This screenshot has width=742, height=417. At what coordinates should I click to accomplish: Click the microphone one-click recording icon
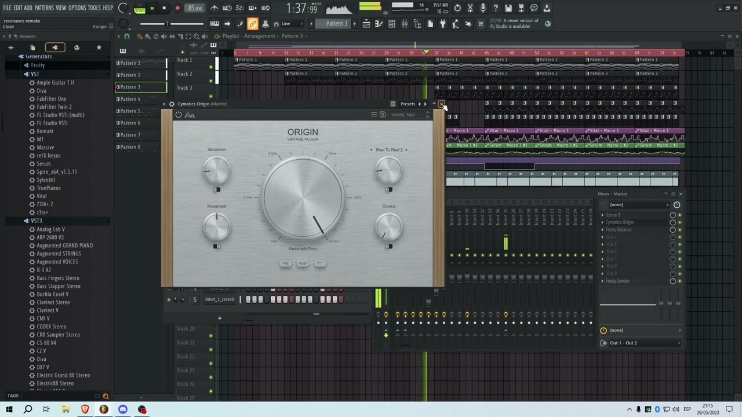(x=483, y=8)
